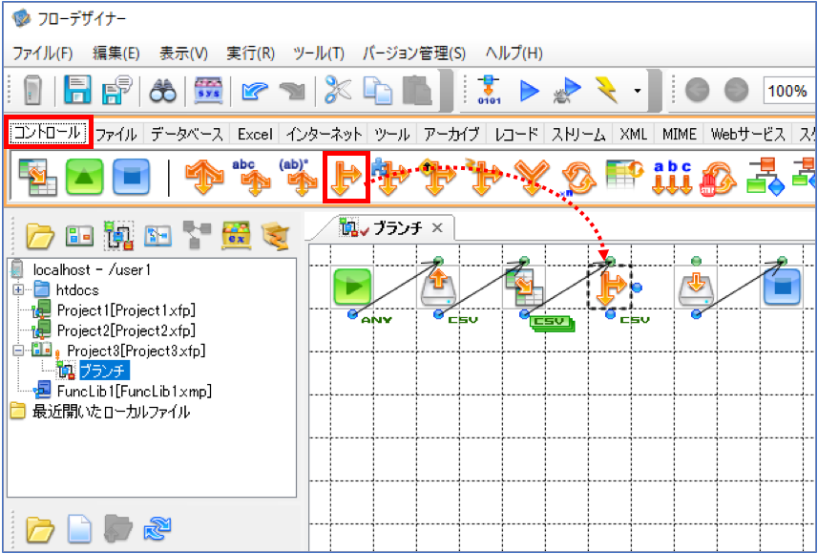Click the blue play run-flow icon

(x=530, y=91)
